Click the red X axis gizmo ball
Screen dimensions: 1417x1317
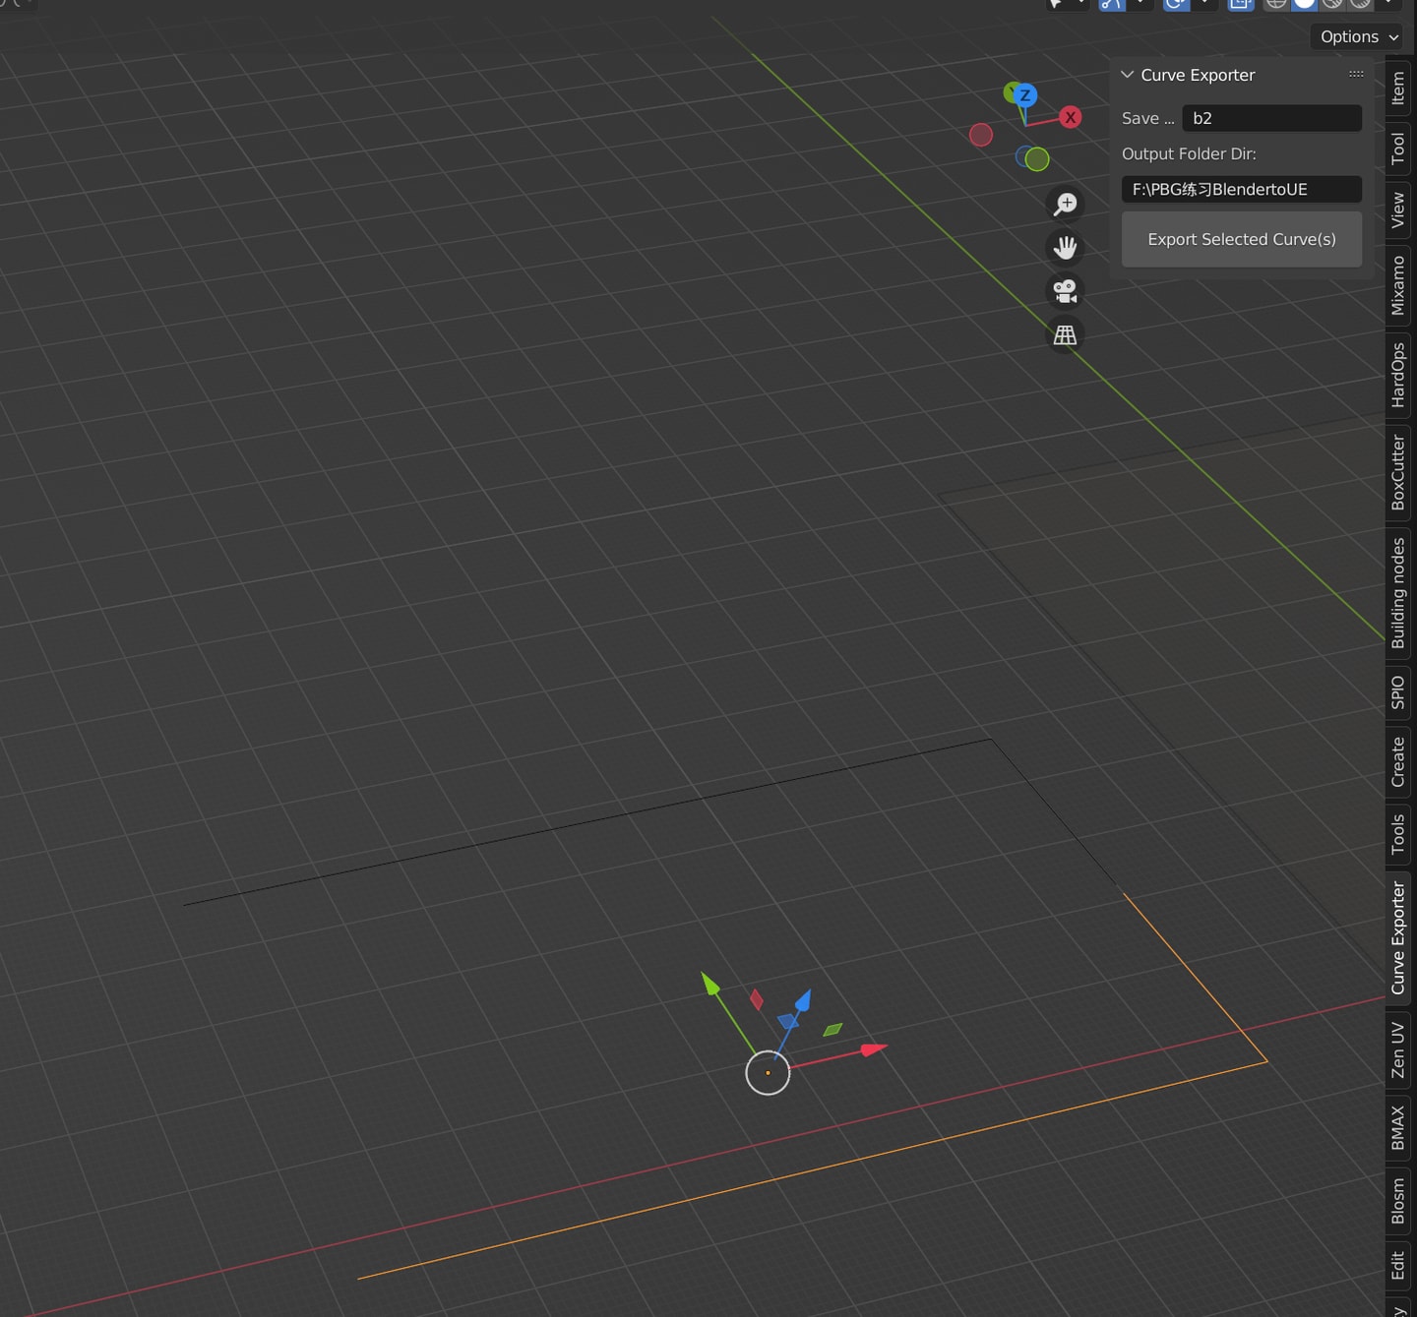tap(1071, 117)
